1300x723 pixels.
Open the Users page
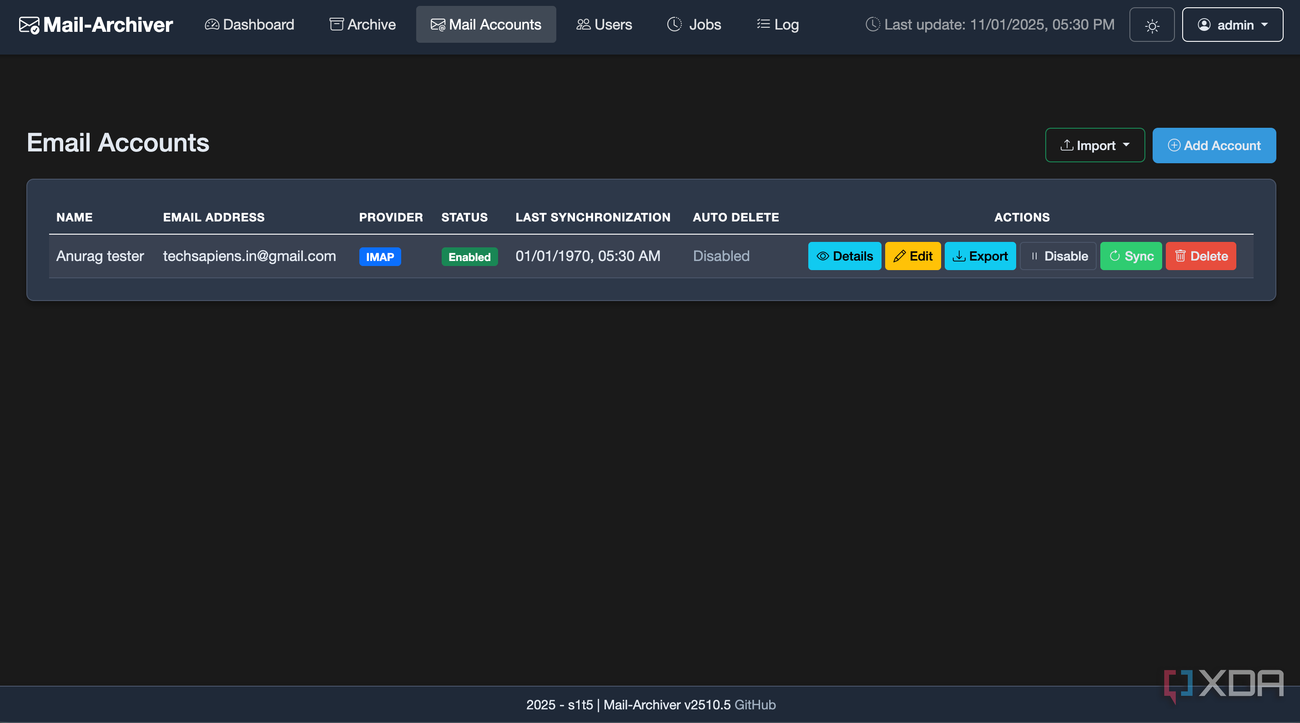click(604, 25)
